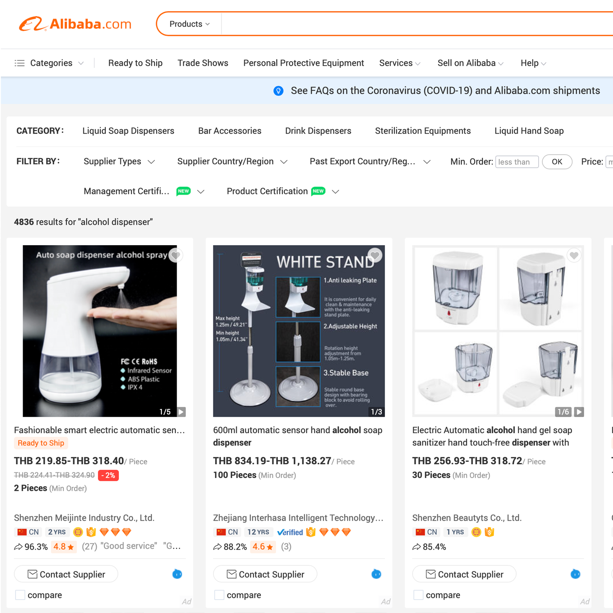This screenshot has height=613, width=613.
Task: Play video on third product image
Action: tap(579, 412)
